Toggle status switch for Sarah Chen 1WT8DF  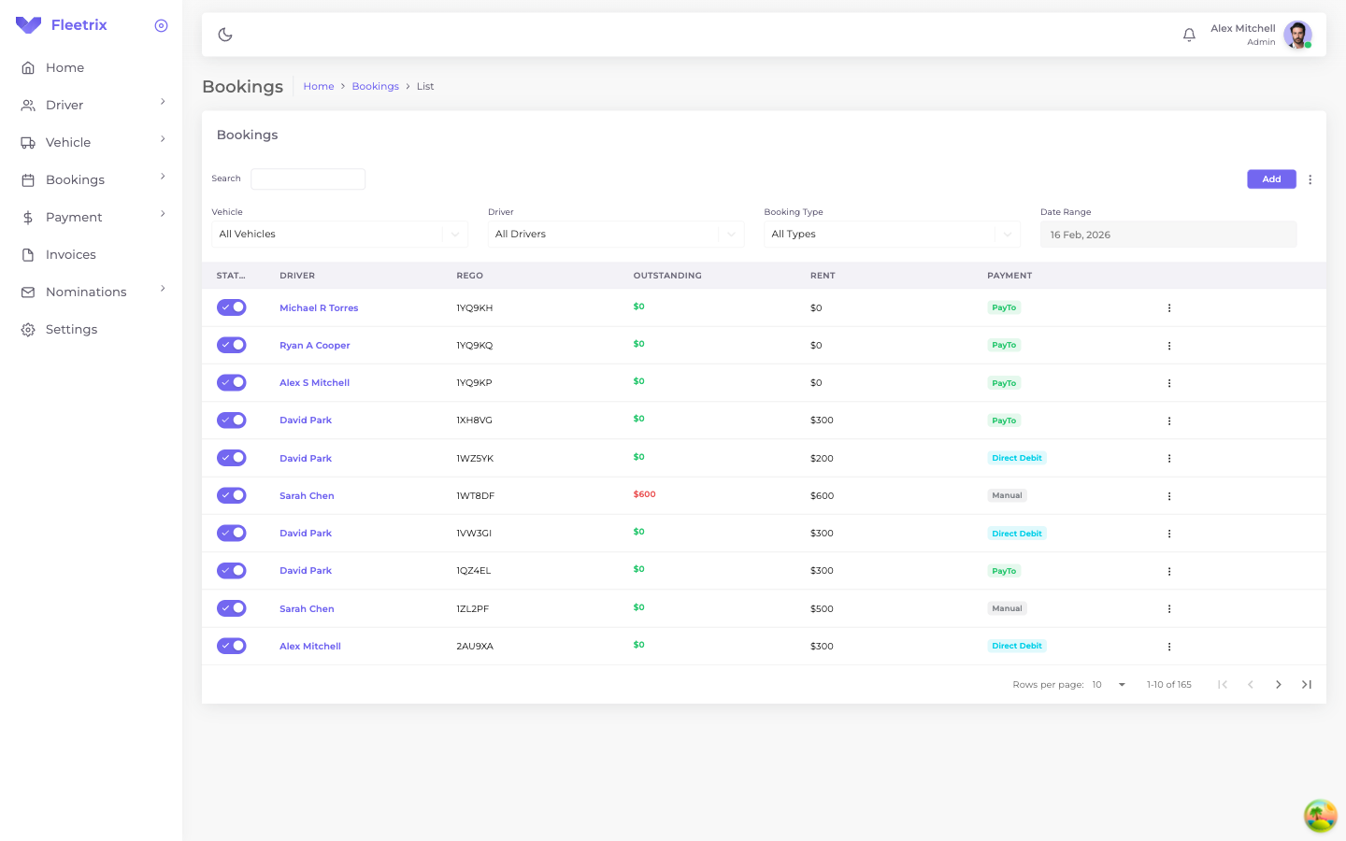(x=231, y=495)
